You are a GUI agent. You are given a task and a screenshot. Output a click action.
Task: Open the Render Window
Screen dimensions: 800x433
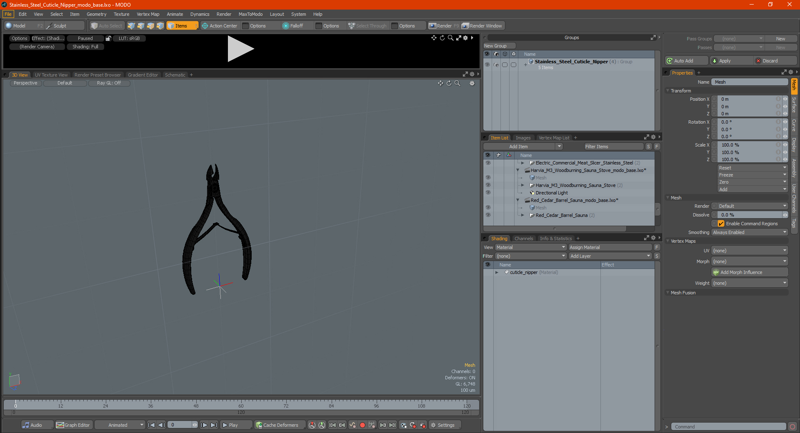pos(482,26)
